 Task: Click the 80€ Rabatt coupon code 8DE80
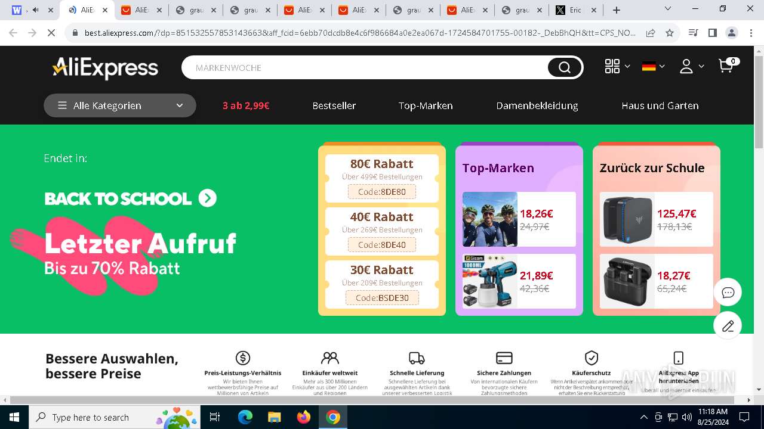point(382,192)
